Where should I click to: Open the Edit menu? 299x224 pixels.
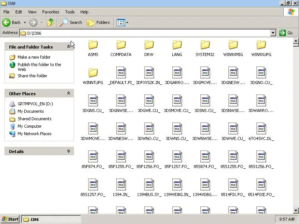19,12
